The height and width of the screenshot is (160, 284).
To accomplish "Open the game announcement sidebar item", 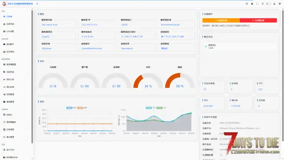I will point(8,79).
